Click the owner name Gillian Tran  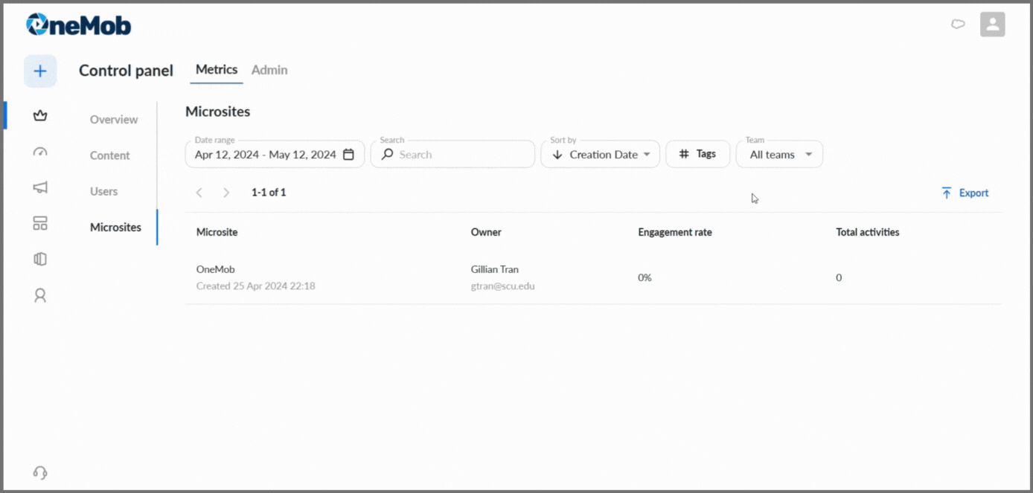(495, 269)
